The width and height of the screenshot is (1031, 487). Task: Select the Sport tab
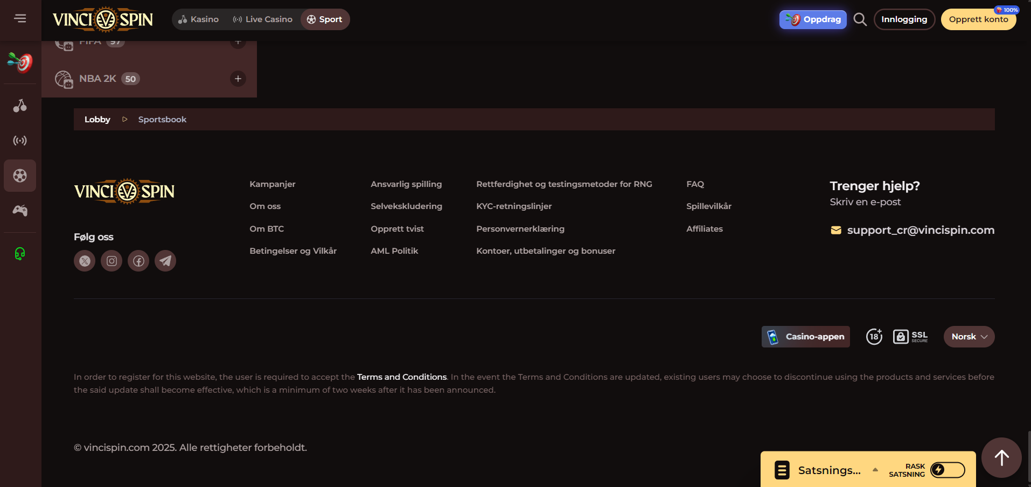tap(325, 19)
